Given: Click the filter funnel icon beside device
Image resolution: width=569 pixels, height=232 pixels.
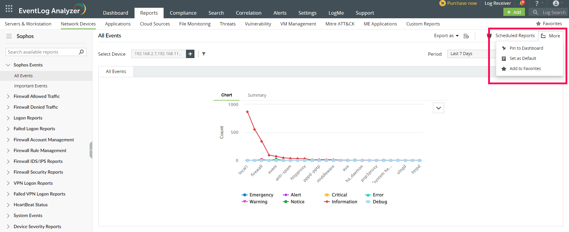Looking at the screenshot, I should [204, 54].
